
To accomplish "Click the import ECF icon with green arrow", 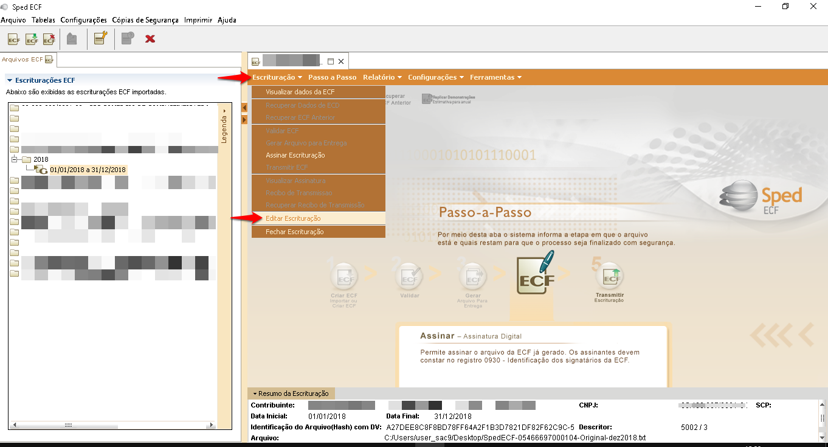I will [x=32, y=39].
